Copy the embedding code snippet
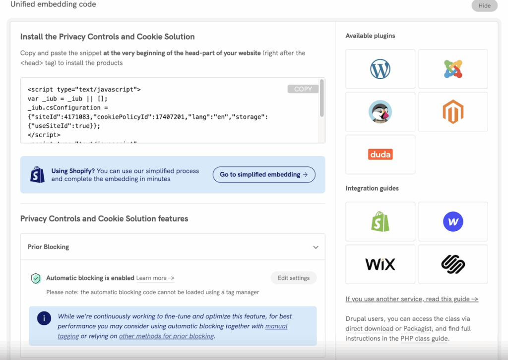Viewport: 508px width, 360px height. point(303,89)
